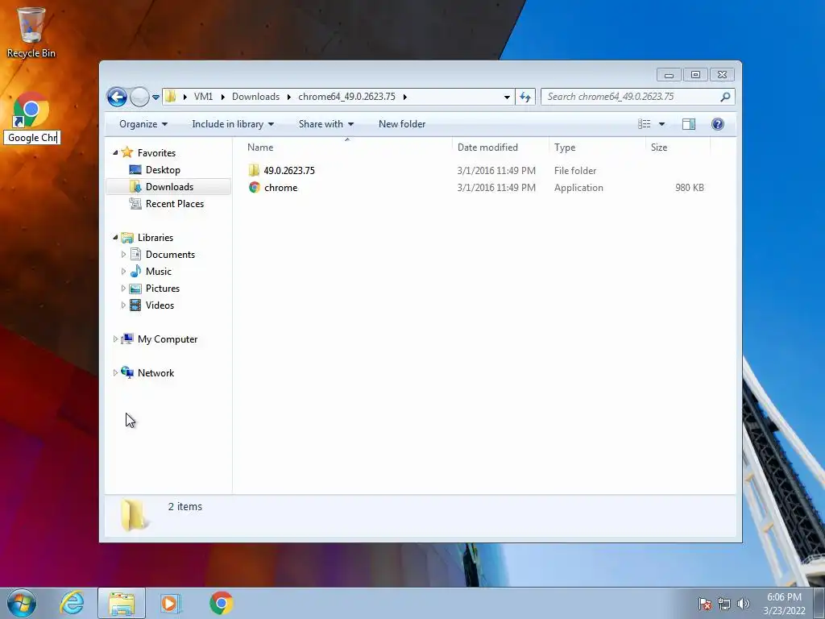Expand the Pictures library
This screenshot has height=619, width=825.
(x=123, y=289)
